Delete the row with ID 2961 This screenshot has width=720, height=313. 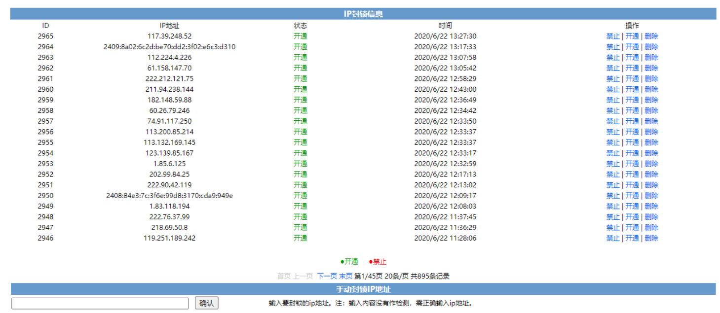(651, 79)
